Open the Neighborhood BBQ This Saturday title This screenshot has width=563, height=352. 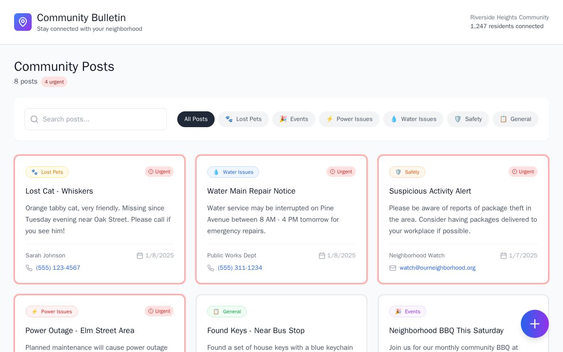coord(446,330)
